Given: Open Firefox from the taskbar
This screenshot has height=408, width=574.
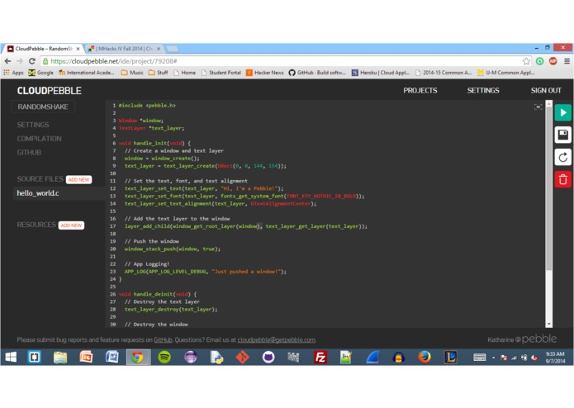Looking at the screenshot, I should point(425,357).
